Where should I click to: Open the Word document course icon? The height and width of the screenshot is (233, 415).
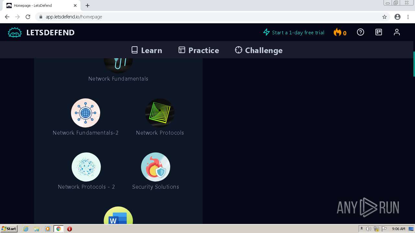click(x=118, y=216)
